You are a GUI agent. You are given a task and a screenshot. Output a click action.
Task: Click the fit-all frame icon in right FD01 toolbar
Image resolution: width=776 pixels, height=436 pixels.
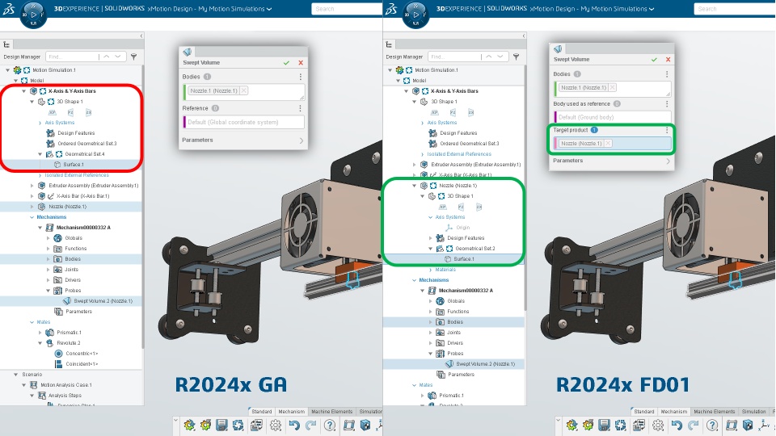tap(732, 426)
